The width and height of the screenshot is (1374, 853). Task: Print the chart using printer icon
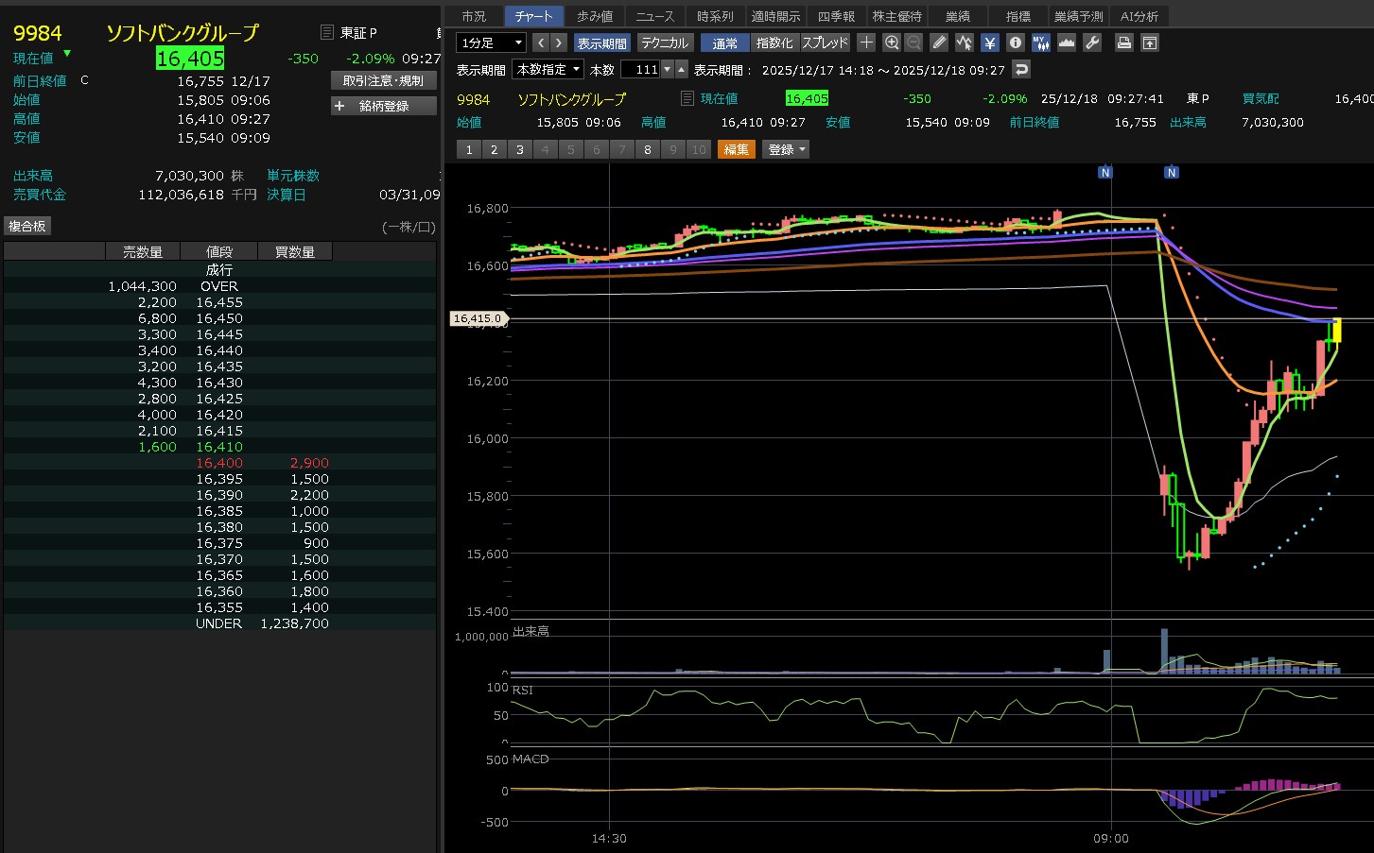(x=1123, y=43)
